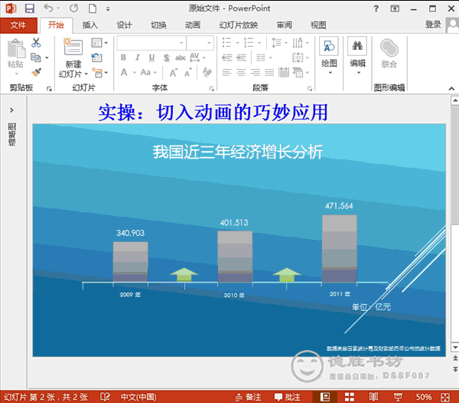Switch to the 插入 Insert tab
459x403 pixels.
pos(90,25)
